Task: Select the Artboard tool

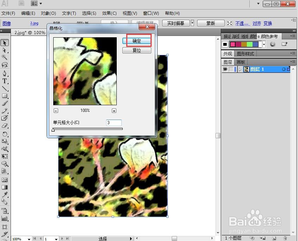Action: pyautogui.click(x=5, y=227)
